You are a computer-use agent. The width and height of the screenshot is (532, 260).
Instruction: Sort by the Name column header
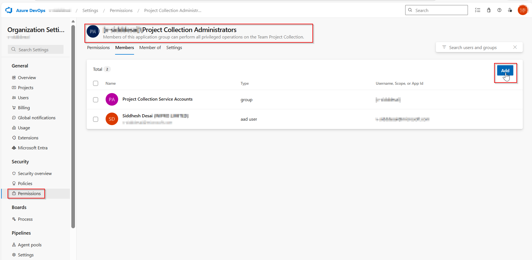tap(111, 83)
